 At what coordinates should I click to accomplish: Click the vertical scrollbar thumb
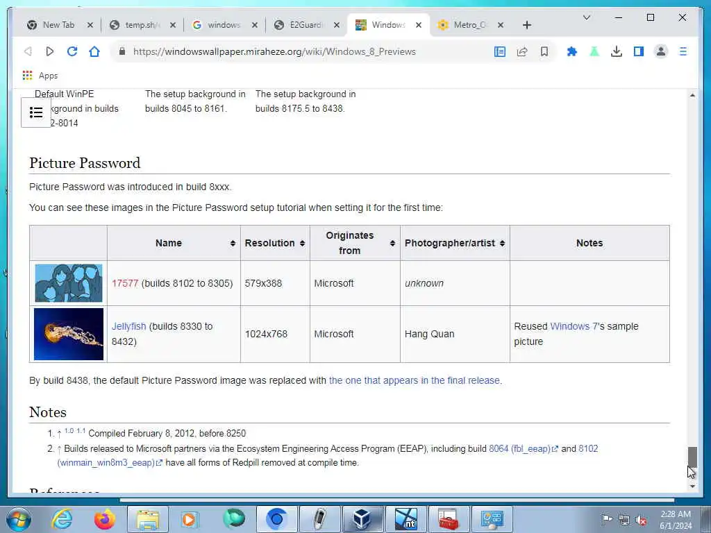tap(692, 457)
